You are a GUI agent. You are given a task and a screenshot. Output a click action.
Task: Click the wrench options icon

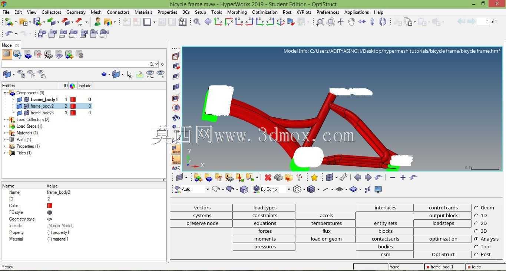coord(344,178)
